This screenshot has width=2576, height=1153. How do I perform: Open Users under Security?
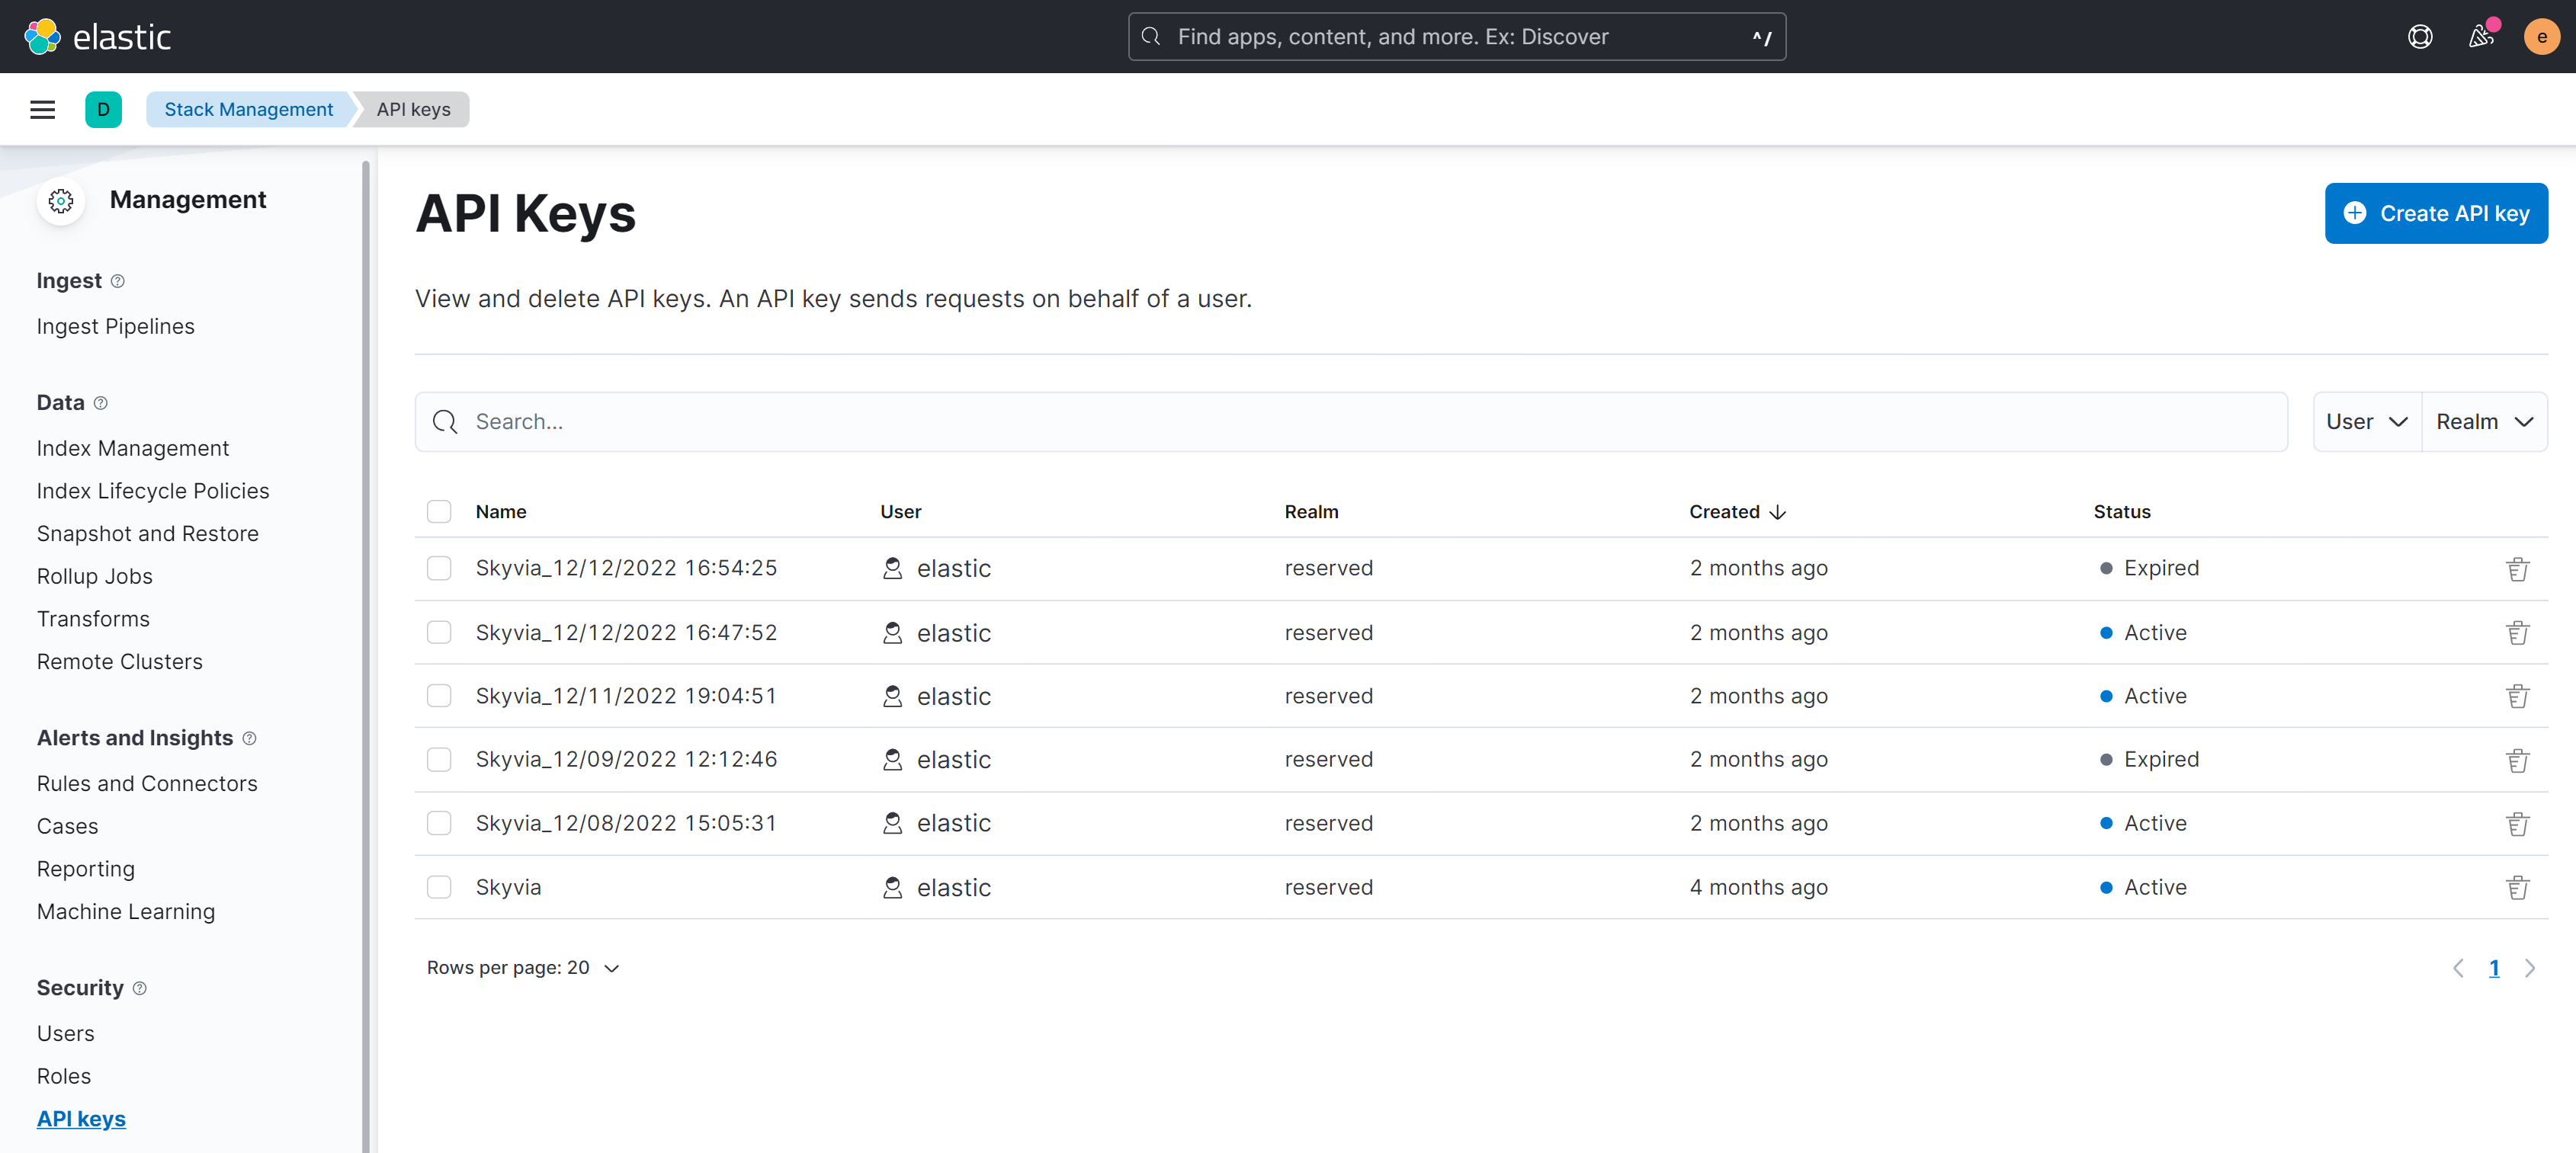tap(66, 1034)
